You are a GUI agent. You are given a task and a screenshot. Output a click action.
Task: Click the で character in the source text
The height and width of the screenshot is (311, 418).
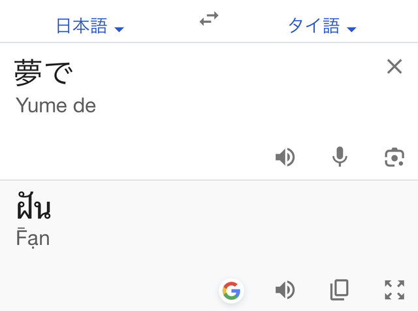(59, 73)
